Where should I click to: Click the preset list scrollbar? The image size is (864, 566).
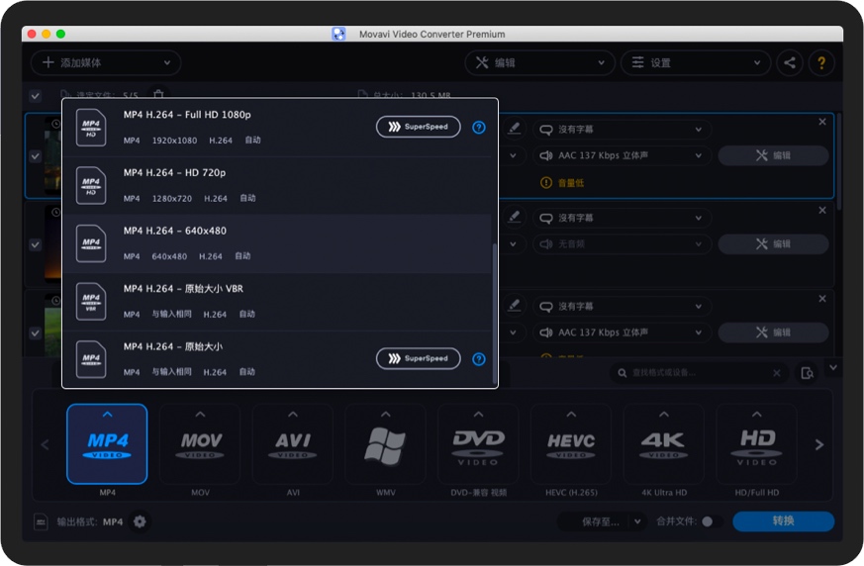coord(494,314)
